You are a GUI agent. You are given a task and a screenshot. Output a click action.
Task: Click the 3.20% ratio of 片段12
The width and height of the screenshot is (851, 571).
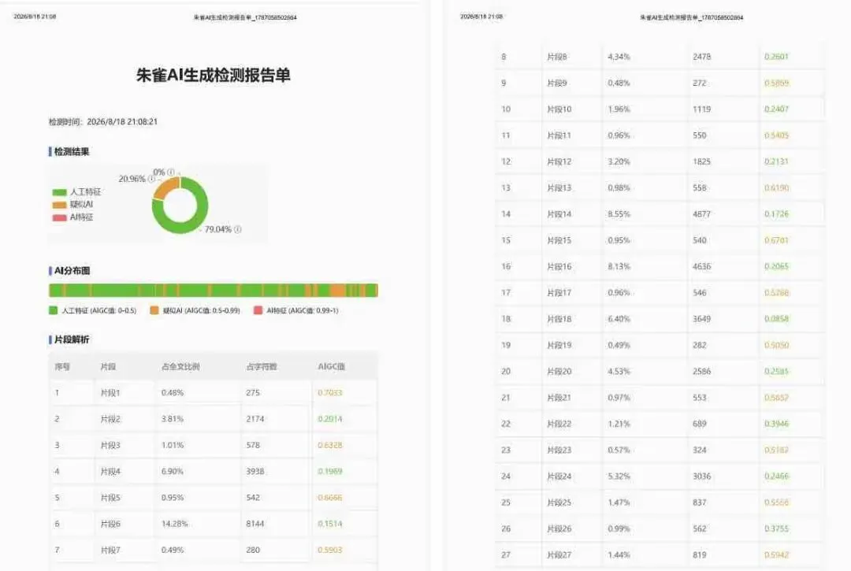coord(619,161)
